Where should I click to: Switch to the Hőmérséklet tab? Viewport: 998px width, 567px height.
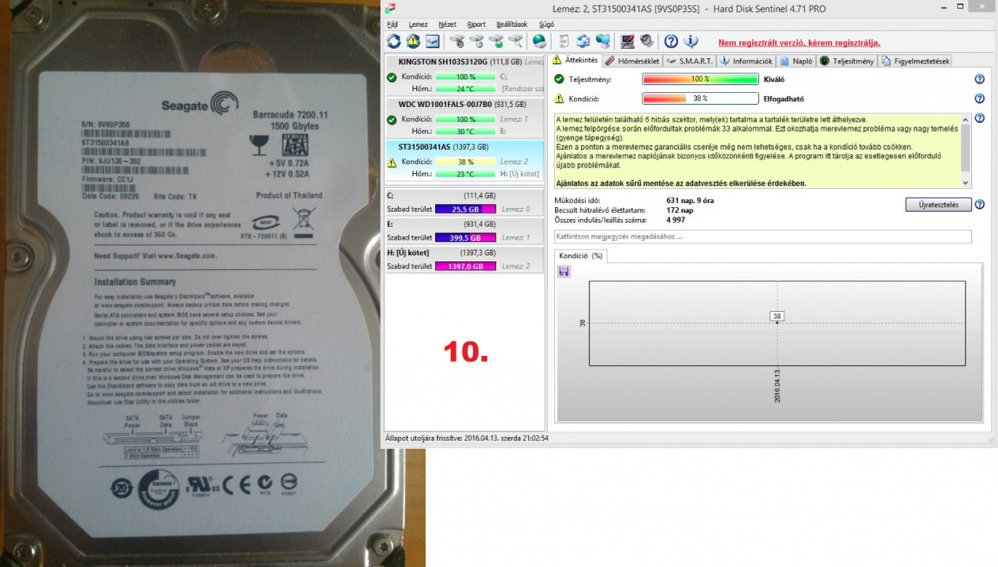coord(632,61)
